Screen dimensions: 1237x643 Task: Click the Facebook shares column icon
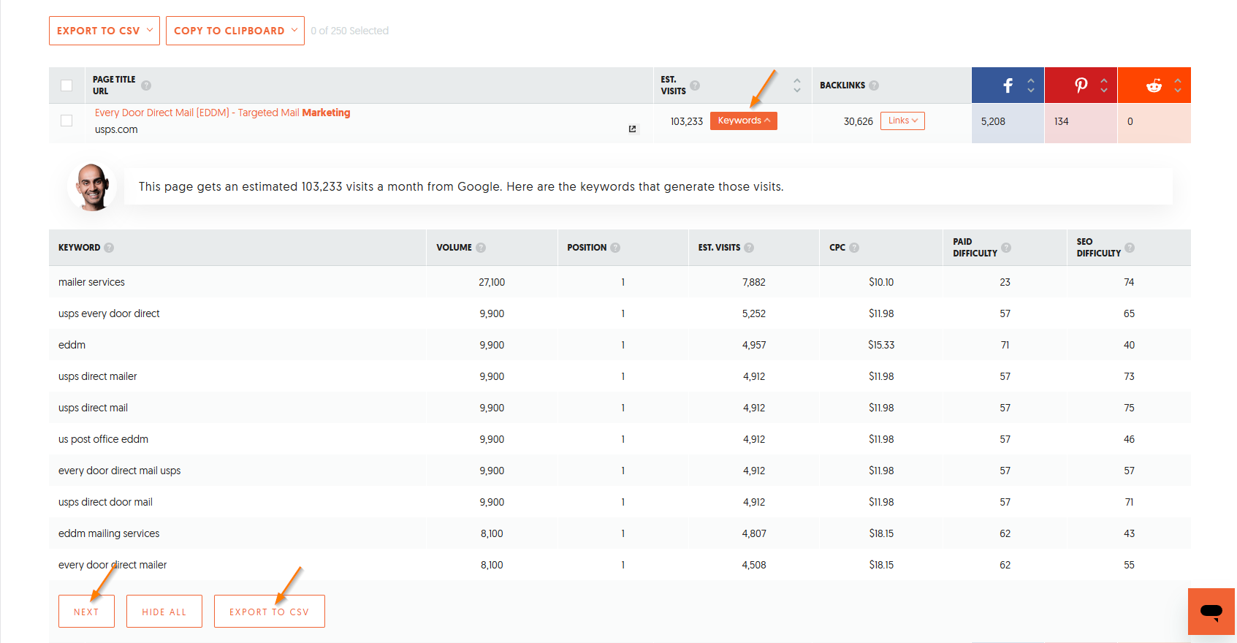[x=1008, y=85]
